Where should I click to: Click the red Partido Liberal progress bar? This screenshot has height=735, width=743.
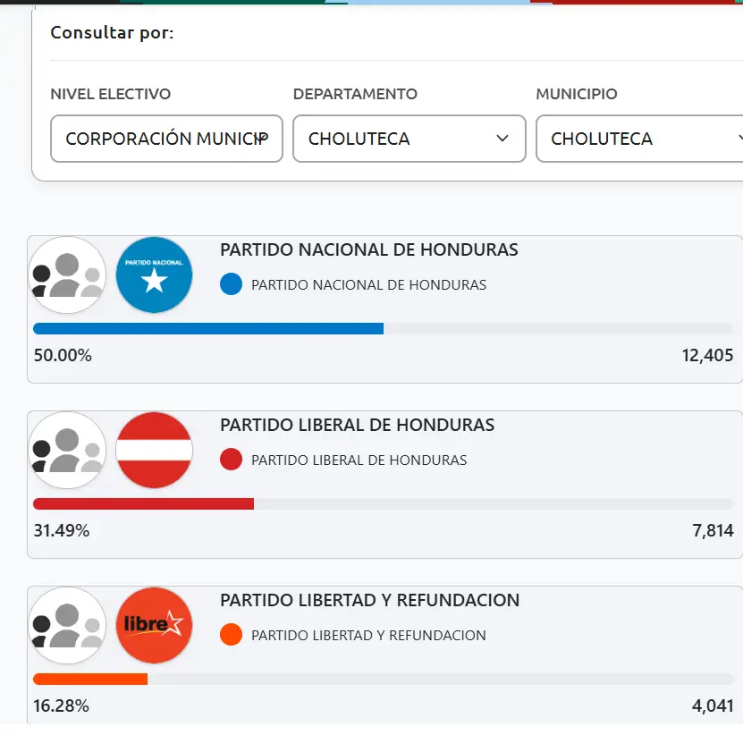(143, 503)
